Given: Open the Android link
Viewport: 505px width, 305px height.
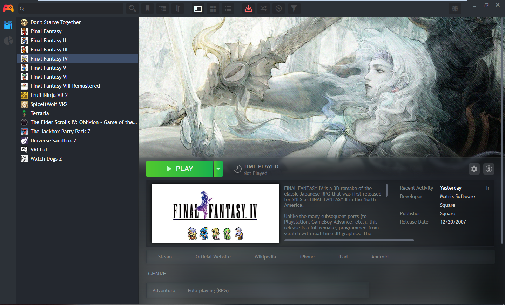Looking at the screenshot, I should [x=380, y=257].
